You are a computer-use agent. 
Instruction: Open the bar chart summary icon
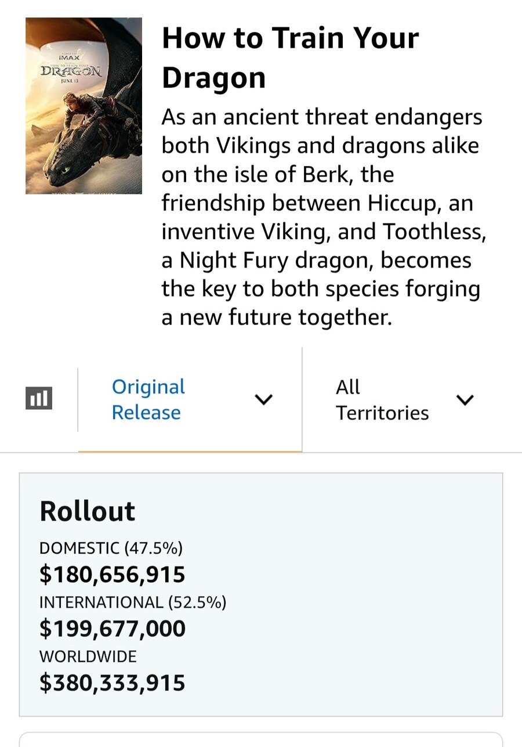[39, 399]
